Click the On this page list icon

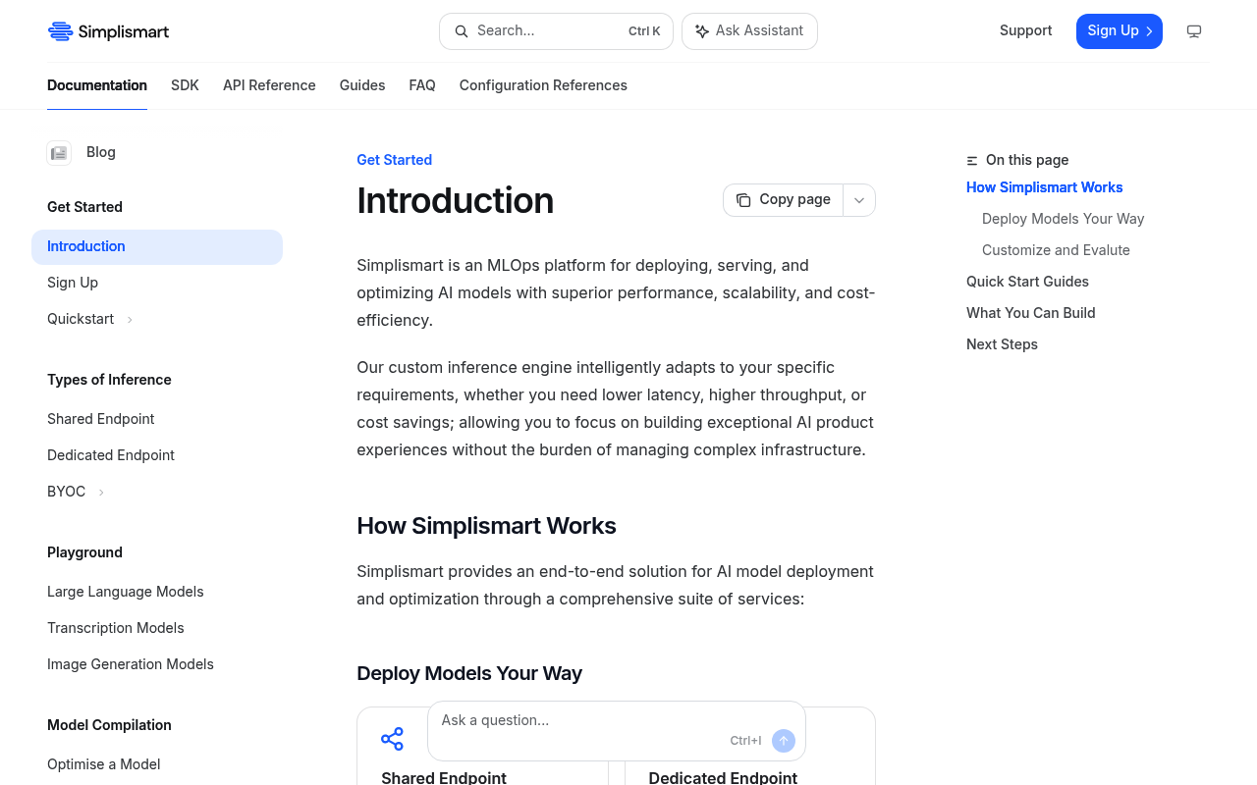[972, 160]
